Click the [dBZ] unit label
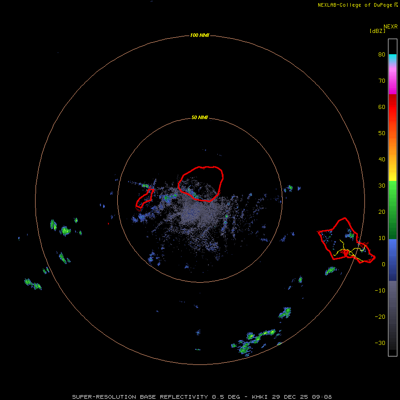Viewport: 400px width, 400px height. 377,31
